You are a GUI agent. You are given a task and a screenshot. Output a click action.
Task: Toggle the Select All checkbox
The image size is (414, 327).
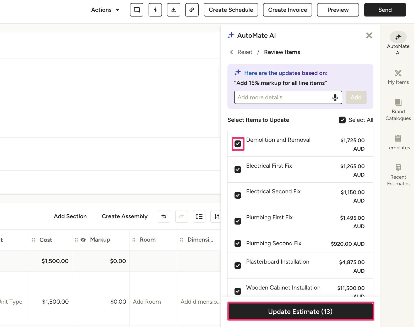coord(342,120)
